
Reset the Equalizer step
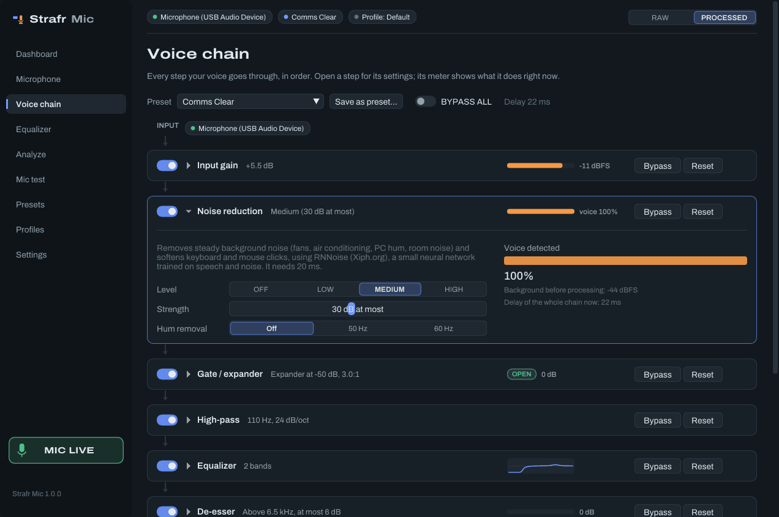(x=702, y=466)
